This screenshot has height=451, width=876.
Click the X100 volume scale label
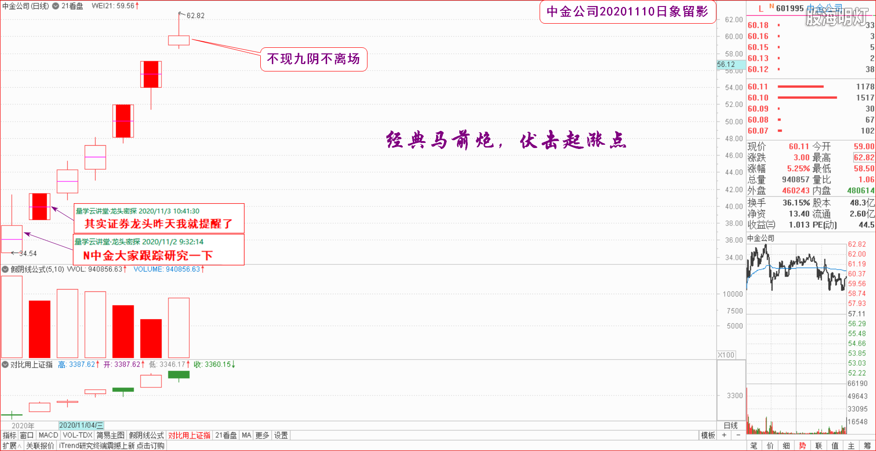pyautogui.click(x=726, y=355)
